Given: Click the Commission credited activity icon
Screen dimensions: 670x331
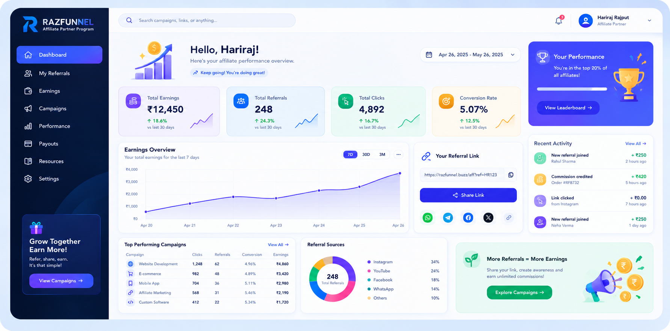Looking at the screenshot, I should [x=540, y=179].
